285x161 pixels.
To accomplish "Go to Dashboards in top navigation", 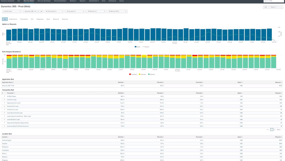I will [x=112, y=1].
